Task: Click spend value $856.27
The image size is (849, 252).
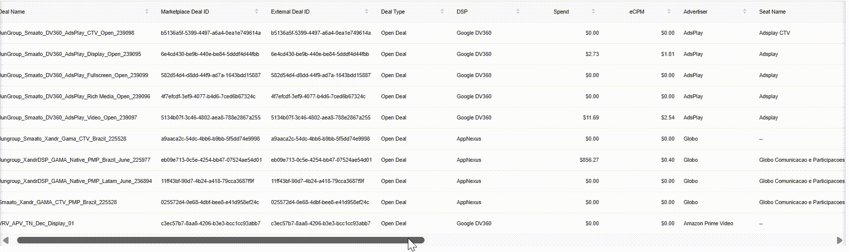Action: [x=589, y=160]
